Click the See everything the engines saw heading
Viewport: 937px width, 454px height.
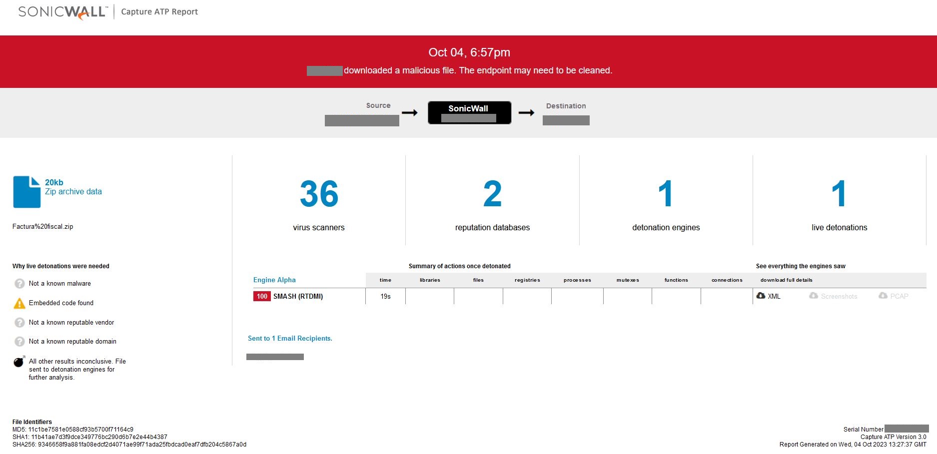click(x=801, y=266)
